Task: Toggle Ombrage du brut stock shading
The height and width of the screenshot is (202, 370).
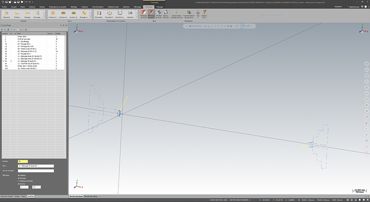Action: pyautogui.click(x=144, y=14)
